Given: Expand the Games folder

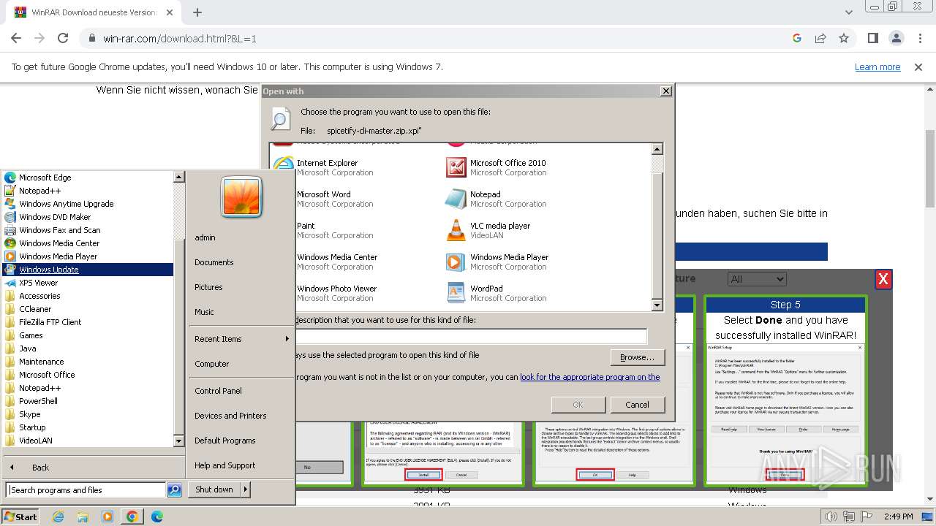Looking at the screenshot, I should (31, 335).
